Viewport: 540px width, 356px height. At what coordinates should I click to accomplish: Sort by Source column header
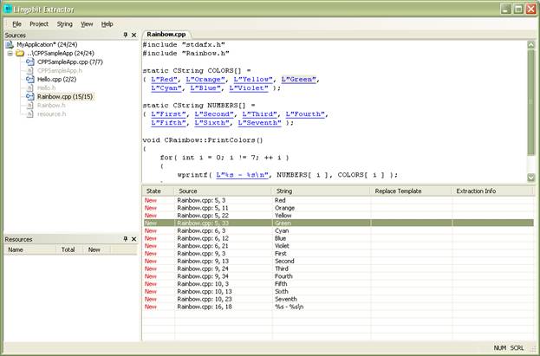point(224,191)
